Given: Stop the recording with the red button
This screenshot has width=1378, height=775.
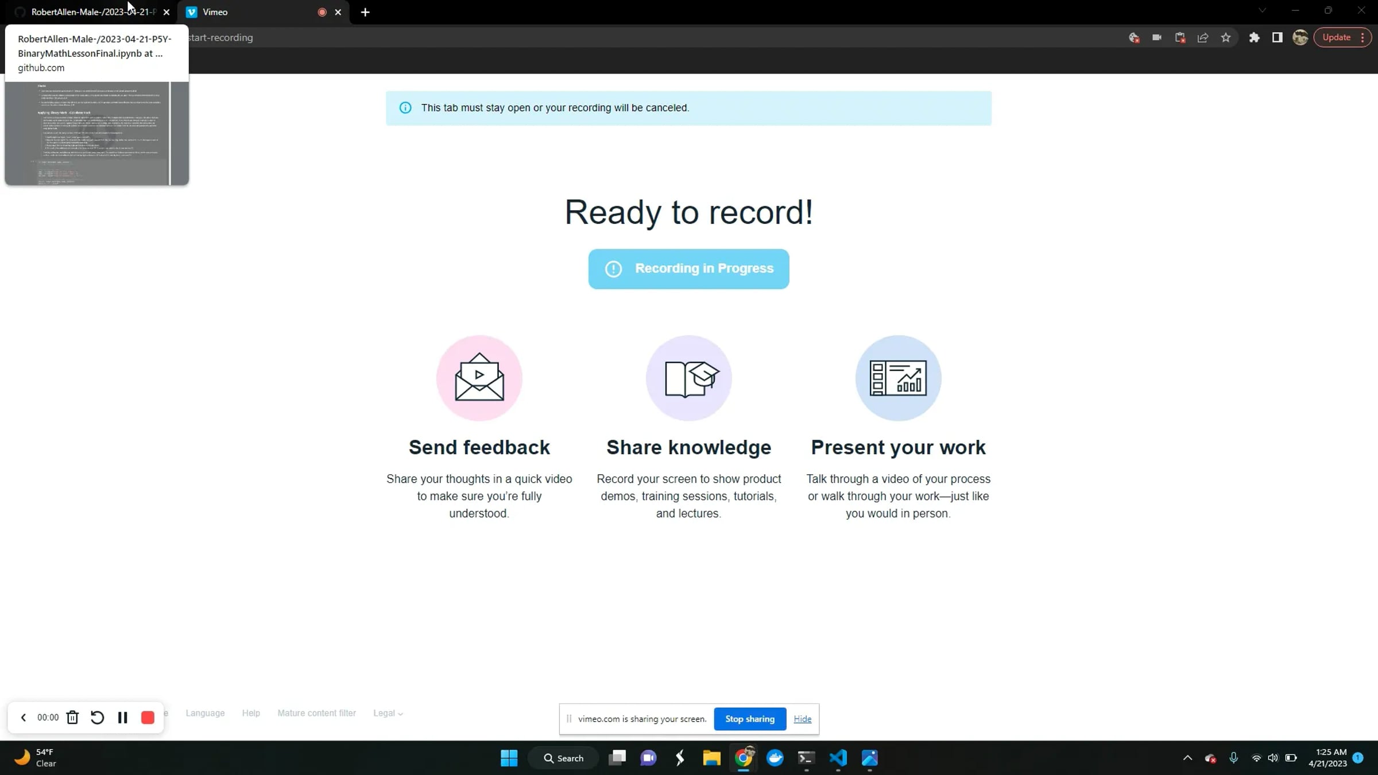Looking at the screenshot, I should [x=148, y=718].
